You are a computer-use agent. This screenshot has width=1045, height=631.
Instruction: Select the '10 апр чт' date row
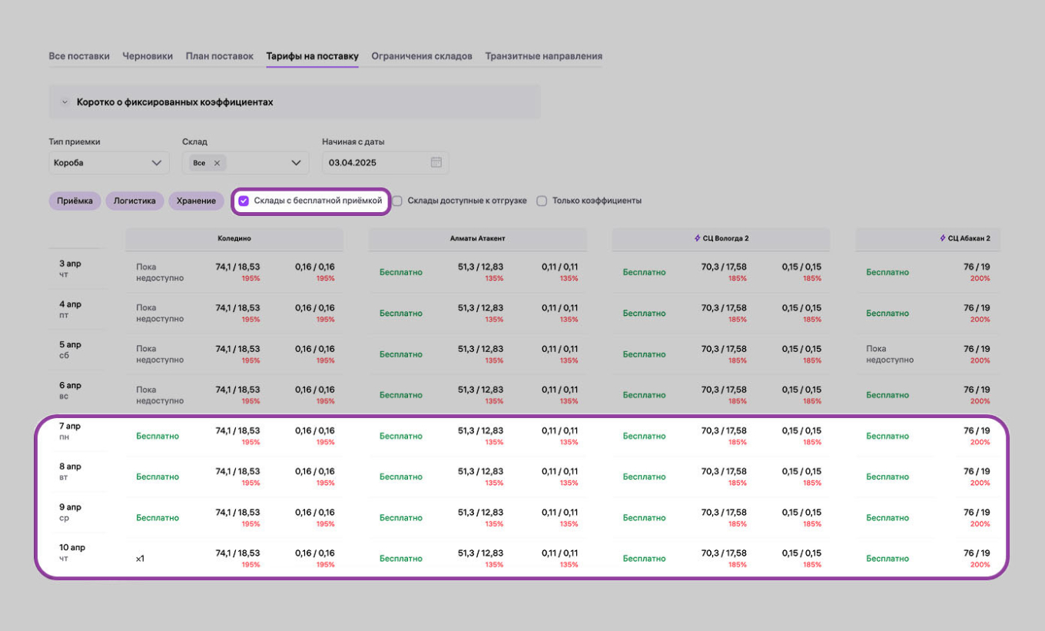click(72, 553)
